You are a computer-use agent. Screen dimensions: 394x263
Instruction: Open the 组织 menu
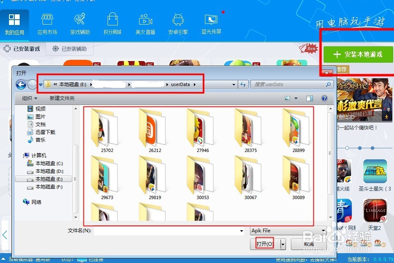click(29, 98)
